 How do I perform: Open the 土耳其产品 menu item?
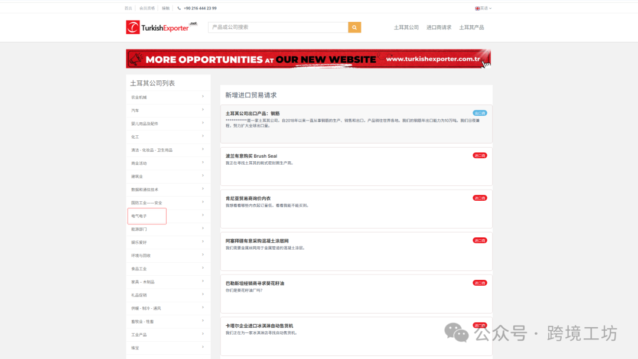point(471,27)
